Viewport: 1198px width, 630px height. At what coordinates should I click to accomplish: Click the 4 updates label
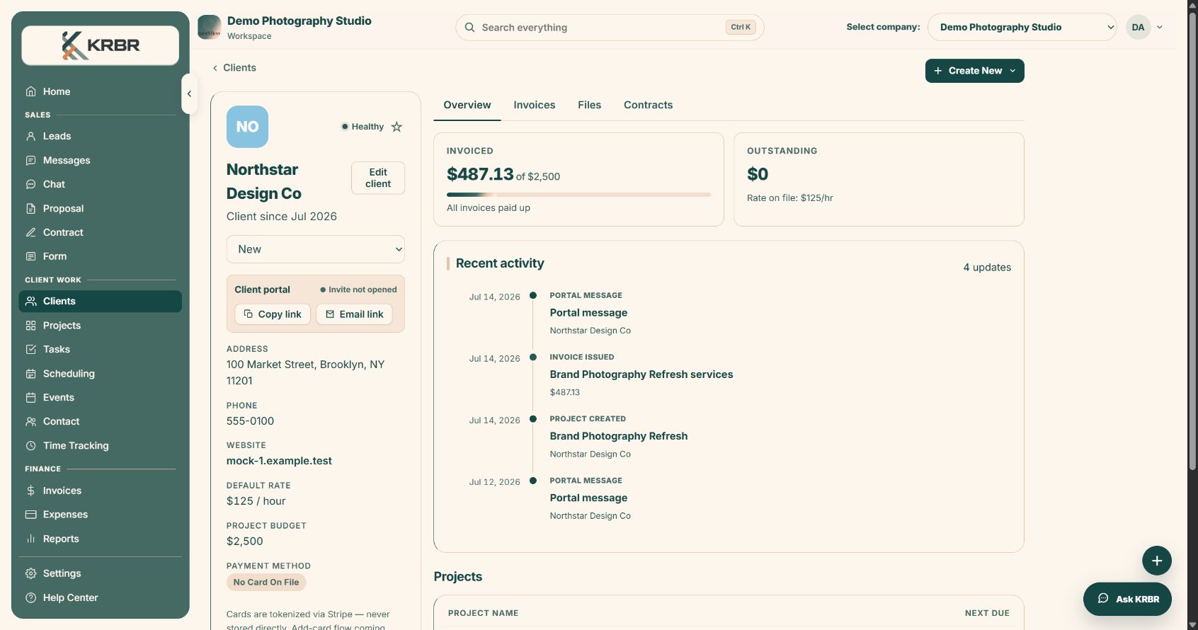coord(987,268)
